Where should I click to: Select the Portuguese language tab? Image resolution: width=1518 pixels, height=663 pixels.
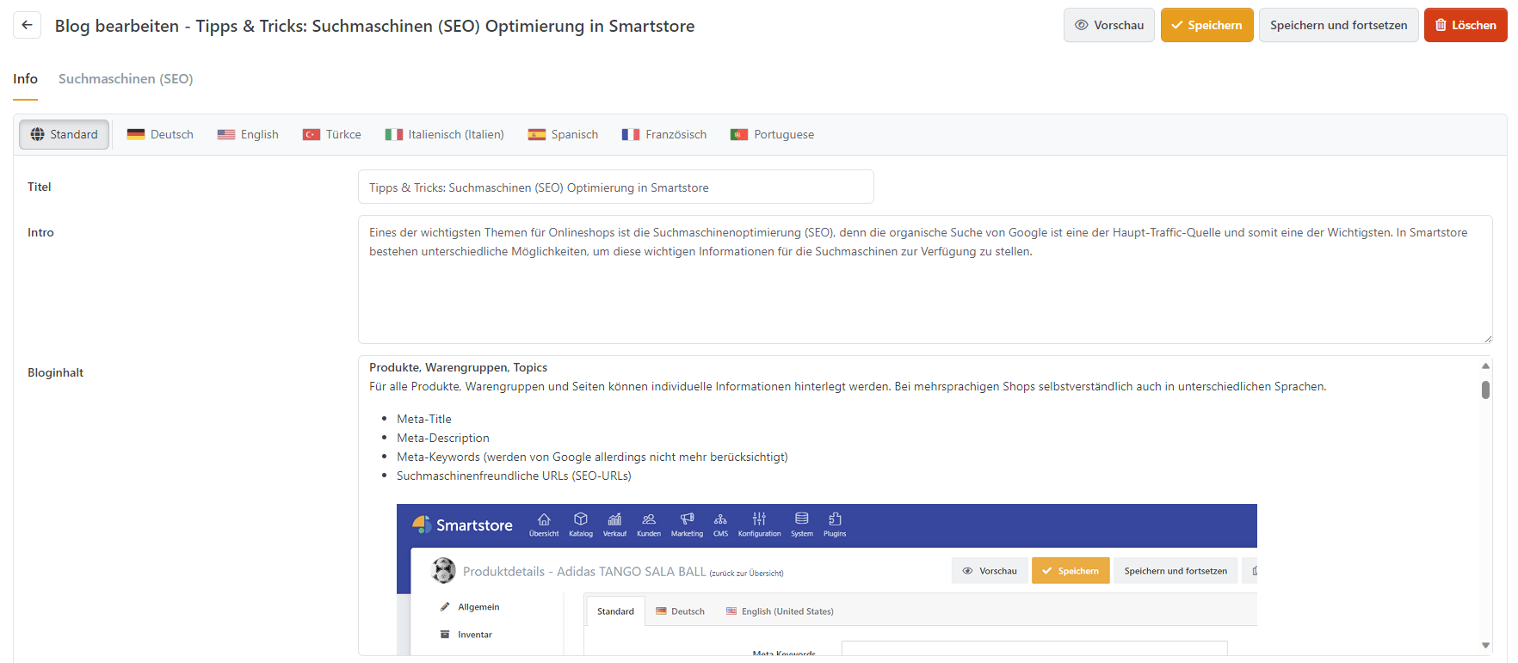pyautogui.click(x=772, y=134)
